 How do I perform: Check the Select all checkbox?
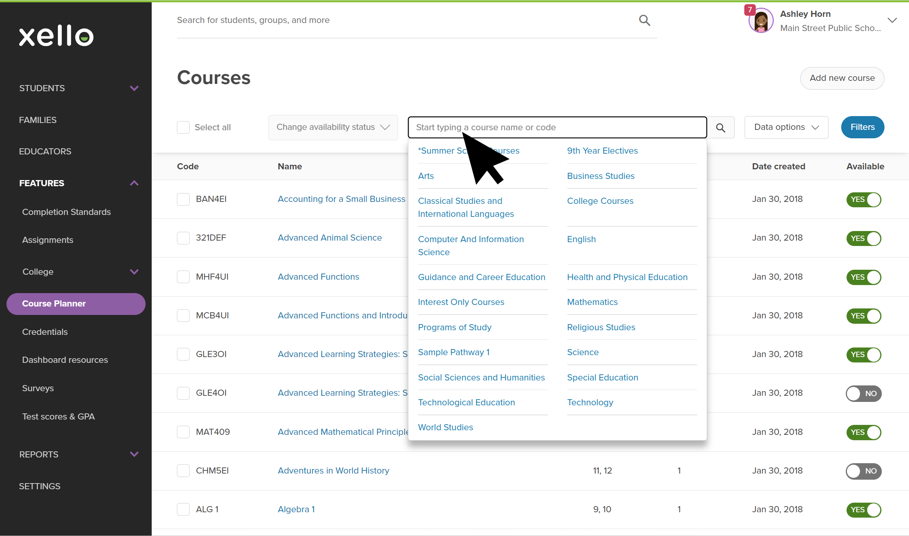pos(183,127)
